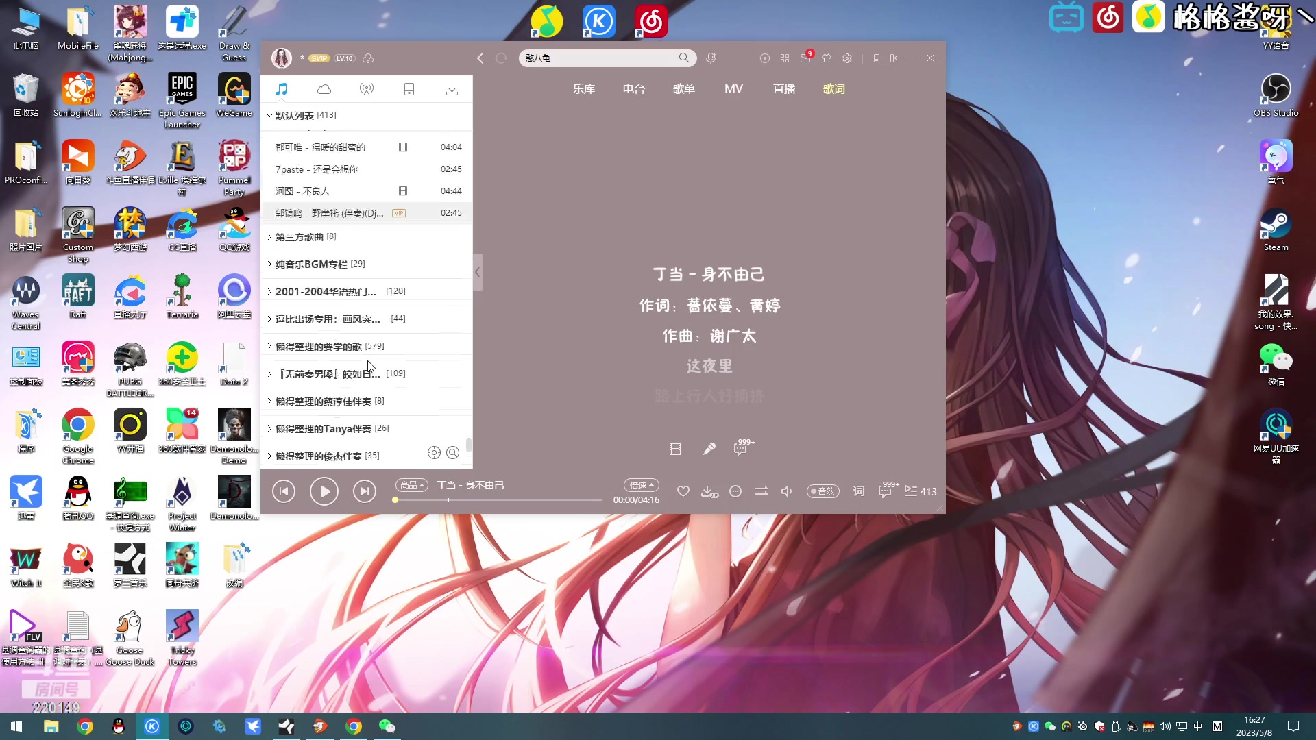1316x740 pixels.
Task: Open more options ellipsis in player bar
Action: click(735, 491)
